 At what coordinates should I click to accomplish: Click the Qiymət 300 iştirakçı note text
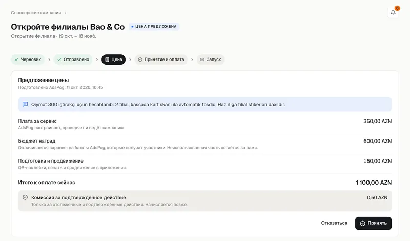tap(158, 104)
